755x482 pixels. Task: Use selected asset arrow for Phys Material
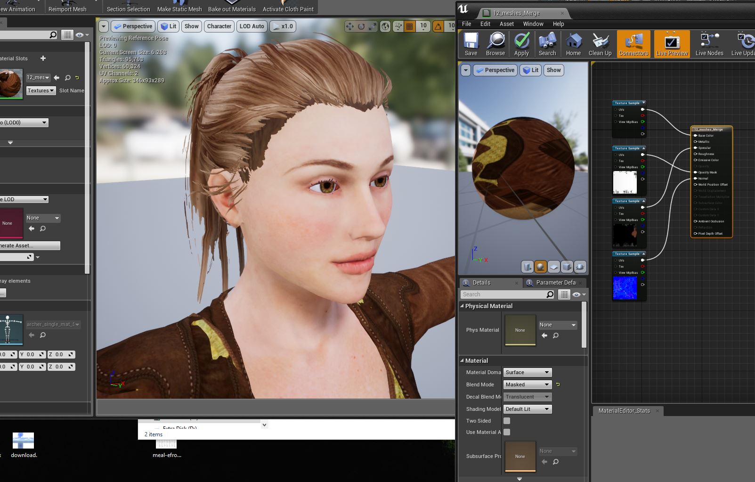(x=544, y=335)
